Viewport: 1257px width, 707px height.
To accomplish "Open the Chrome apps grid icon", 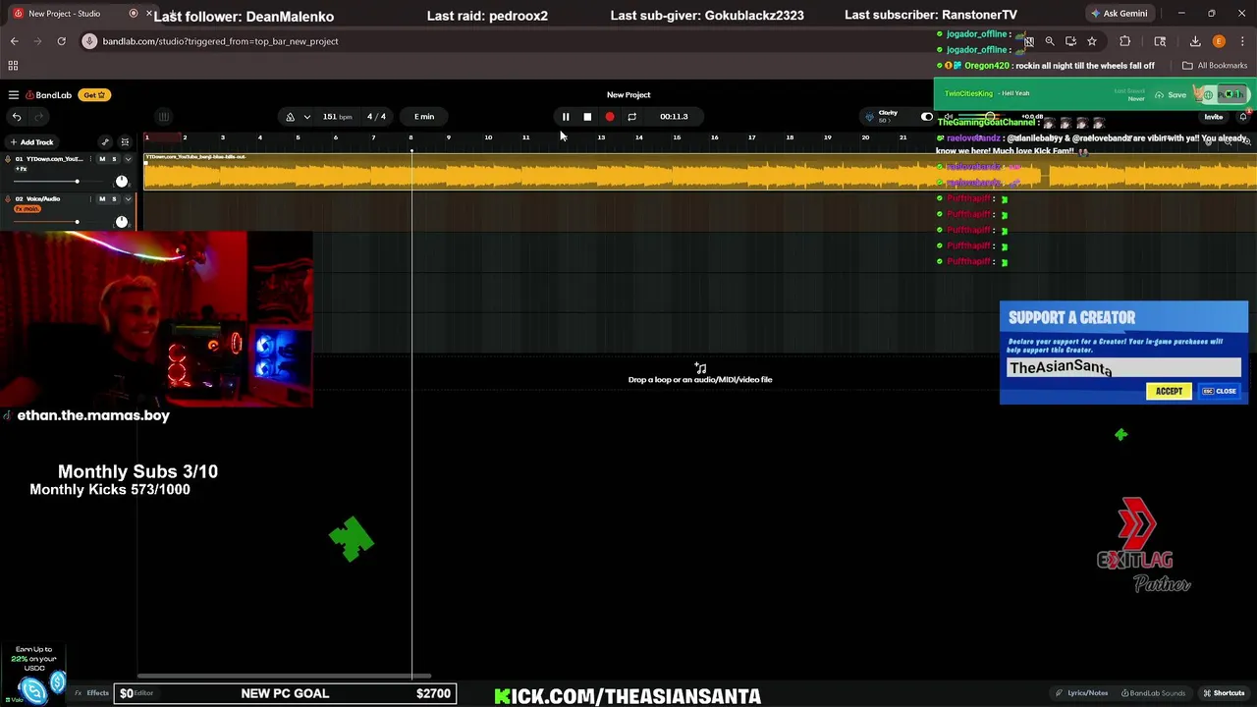I will tap(13, 66).
